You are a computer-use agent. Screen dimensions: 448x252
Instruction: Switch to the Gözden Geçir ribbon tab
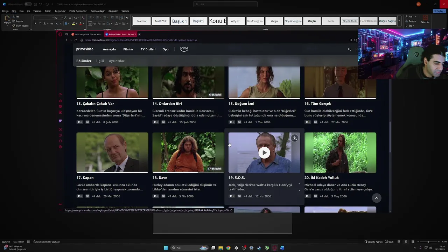click(x=98, y=11)
